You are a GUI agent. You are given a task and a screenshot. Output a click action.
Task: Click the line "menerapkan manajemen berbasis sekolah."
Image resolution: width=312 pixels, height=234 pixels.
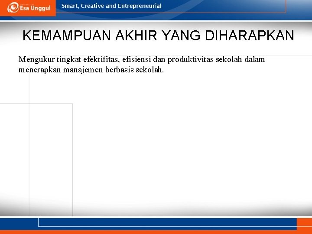click(91, 70)
